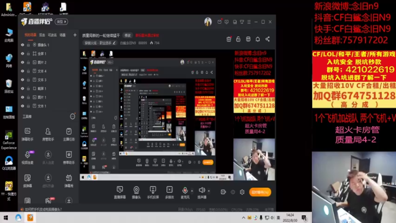Screen dimensions: 396x223
Task: Open the 榜单助手 star tool
Action: (x=69, y=157)
